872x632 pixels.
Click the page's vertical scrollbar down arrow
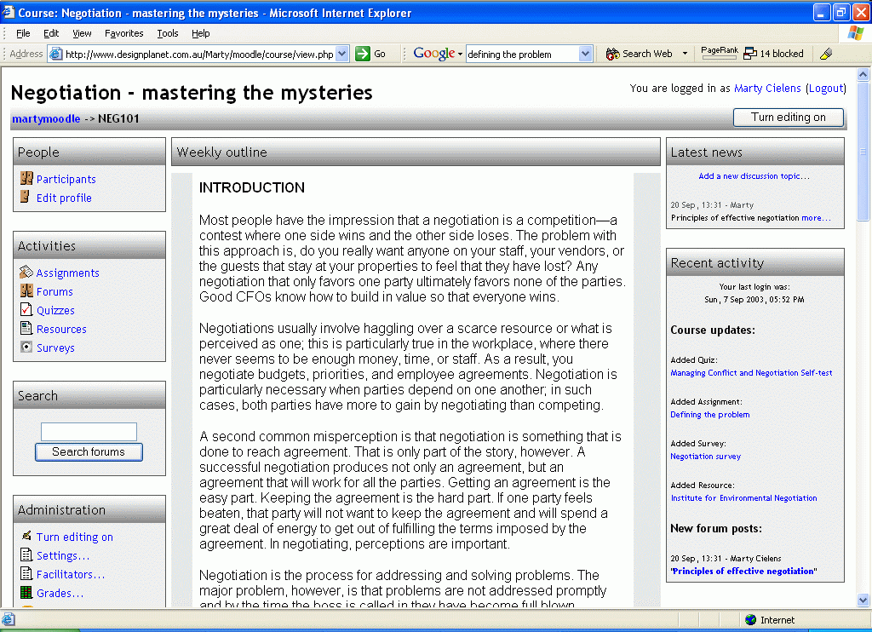coord(863,600)
